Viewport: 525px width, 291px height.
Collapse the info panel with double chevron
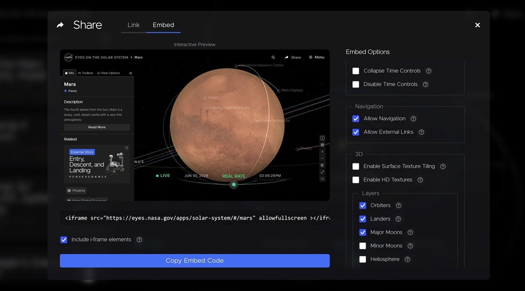[x=131, y=73]
